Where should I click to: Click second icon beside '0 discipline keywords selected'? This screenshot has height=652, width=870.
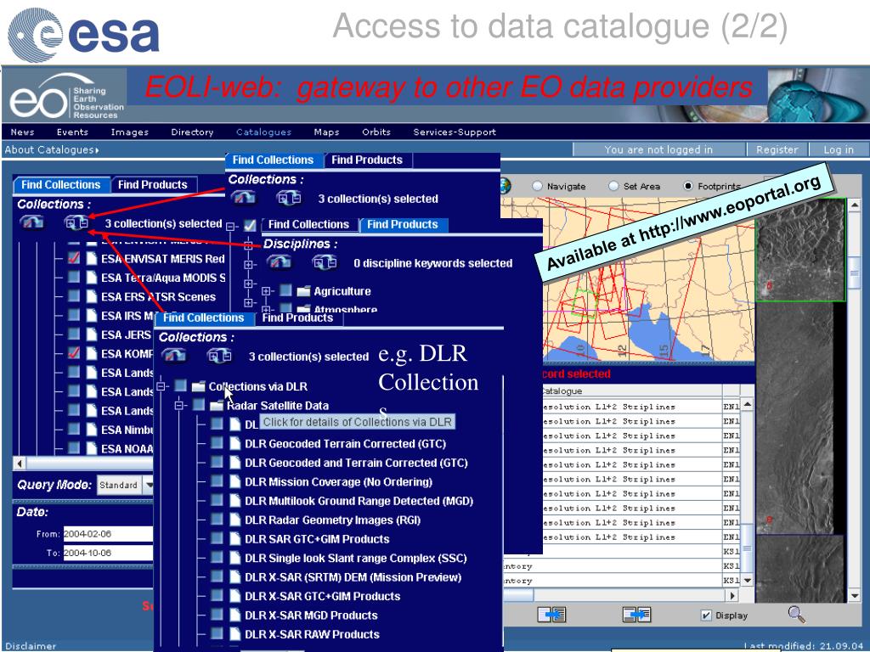pos(324,262)
